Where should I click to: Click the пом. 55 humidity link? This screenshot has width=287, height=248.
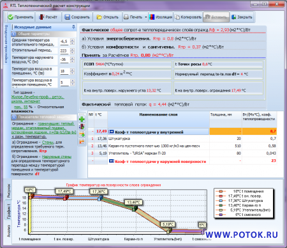click(x=20, y=107)
